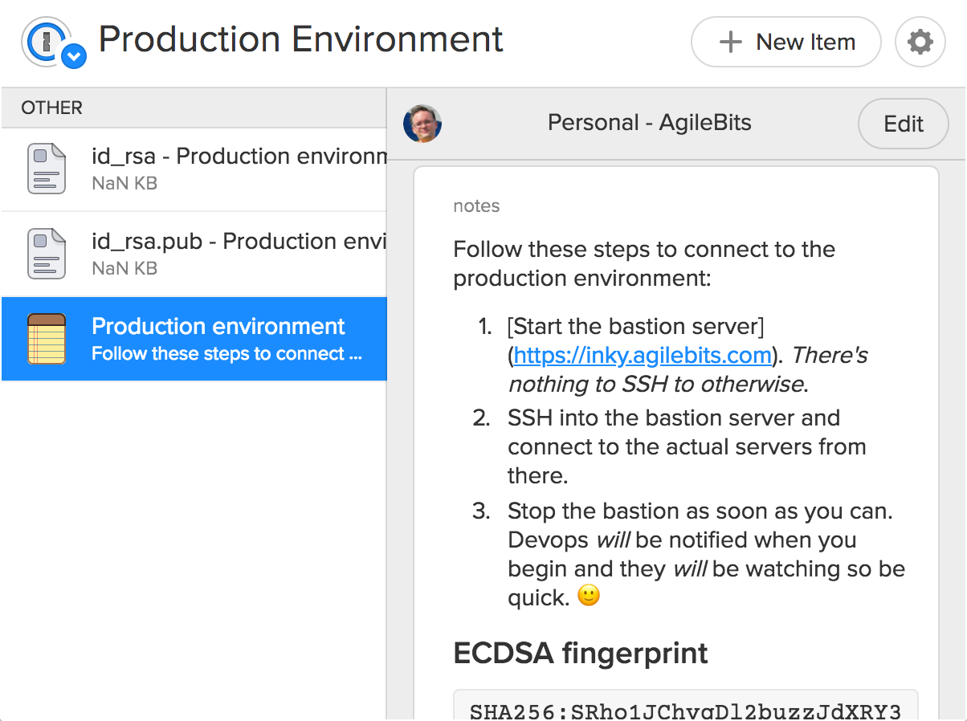Click the 'Stop the bastion as soon' step text
This screenshot has height=721, width=967.
707,554
